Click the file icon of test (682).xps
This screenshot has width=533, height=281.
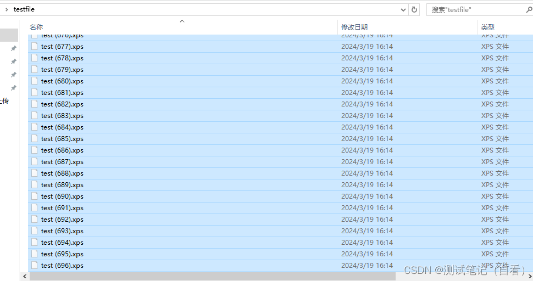pos(34,104)
